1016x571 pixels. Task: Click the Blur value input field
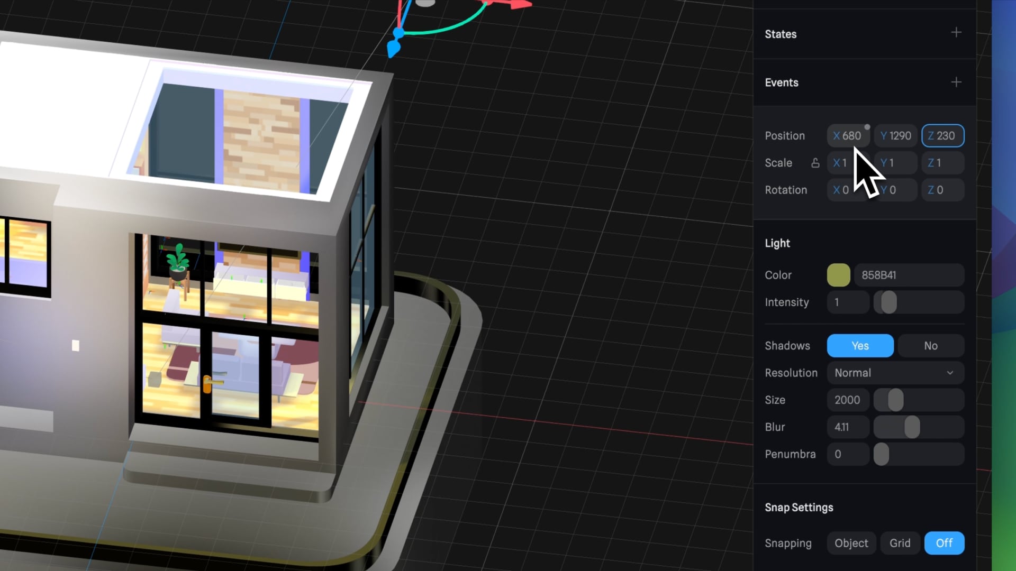(847, 427)
